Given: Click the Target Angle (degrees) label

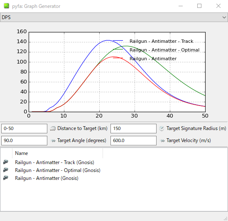Looking at the screenshot, I should pyautogui.click(x=82, y=140).
